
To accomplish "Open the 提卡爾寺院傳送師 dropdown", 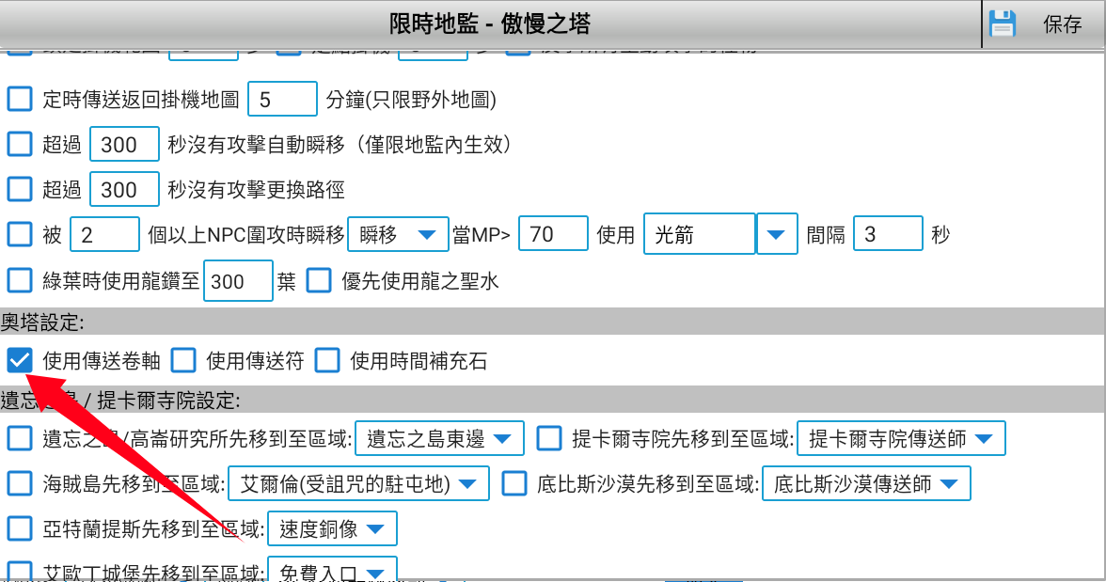I will (x=900, y=438).
